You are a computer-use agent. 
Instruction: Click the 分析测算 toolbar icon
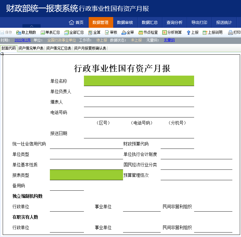[165, 33]
